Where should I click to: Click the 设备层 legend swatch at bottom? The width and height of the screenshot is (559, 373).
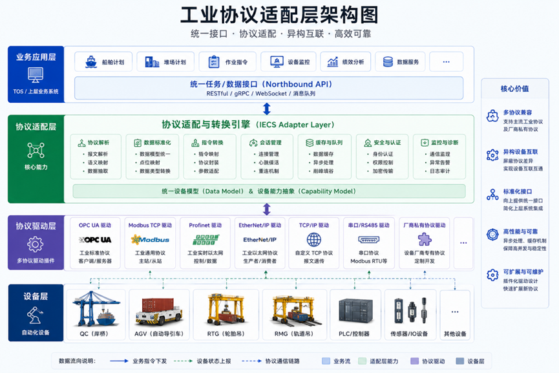pyautogui.click(x=460, y=361)
